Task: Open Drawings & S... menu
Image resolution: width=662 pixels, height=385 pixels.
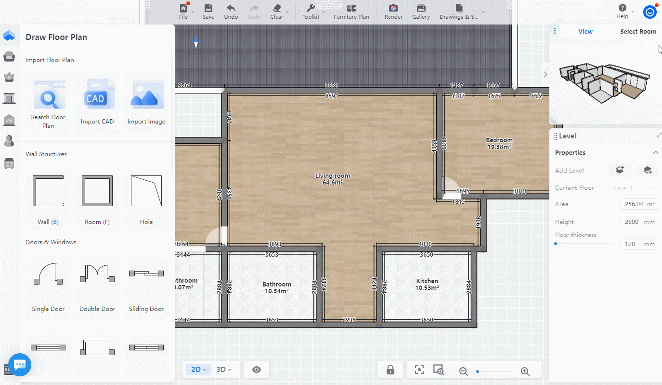Action: (x=459, y=12)
